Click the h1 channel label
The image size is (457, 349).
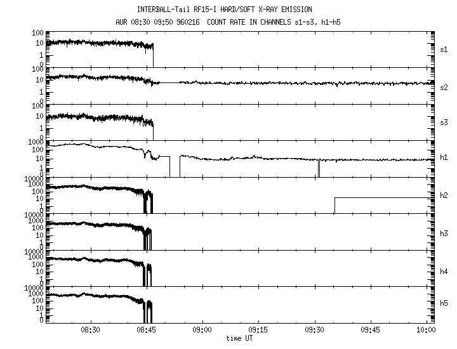[x=444, y=157]
